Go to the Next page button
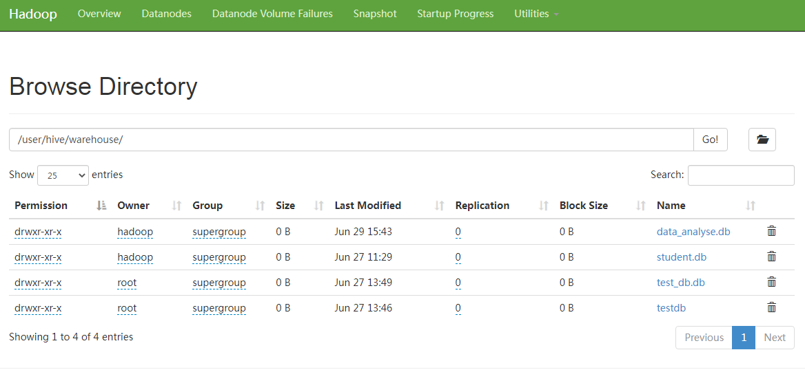 tap(774, 338)
